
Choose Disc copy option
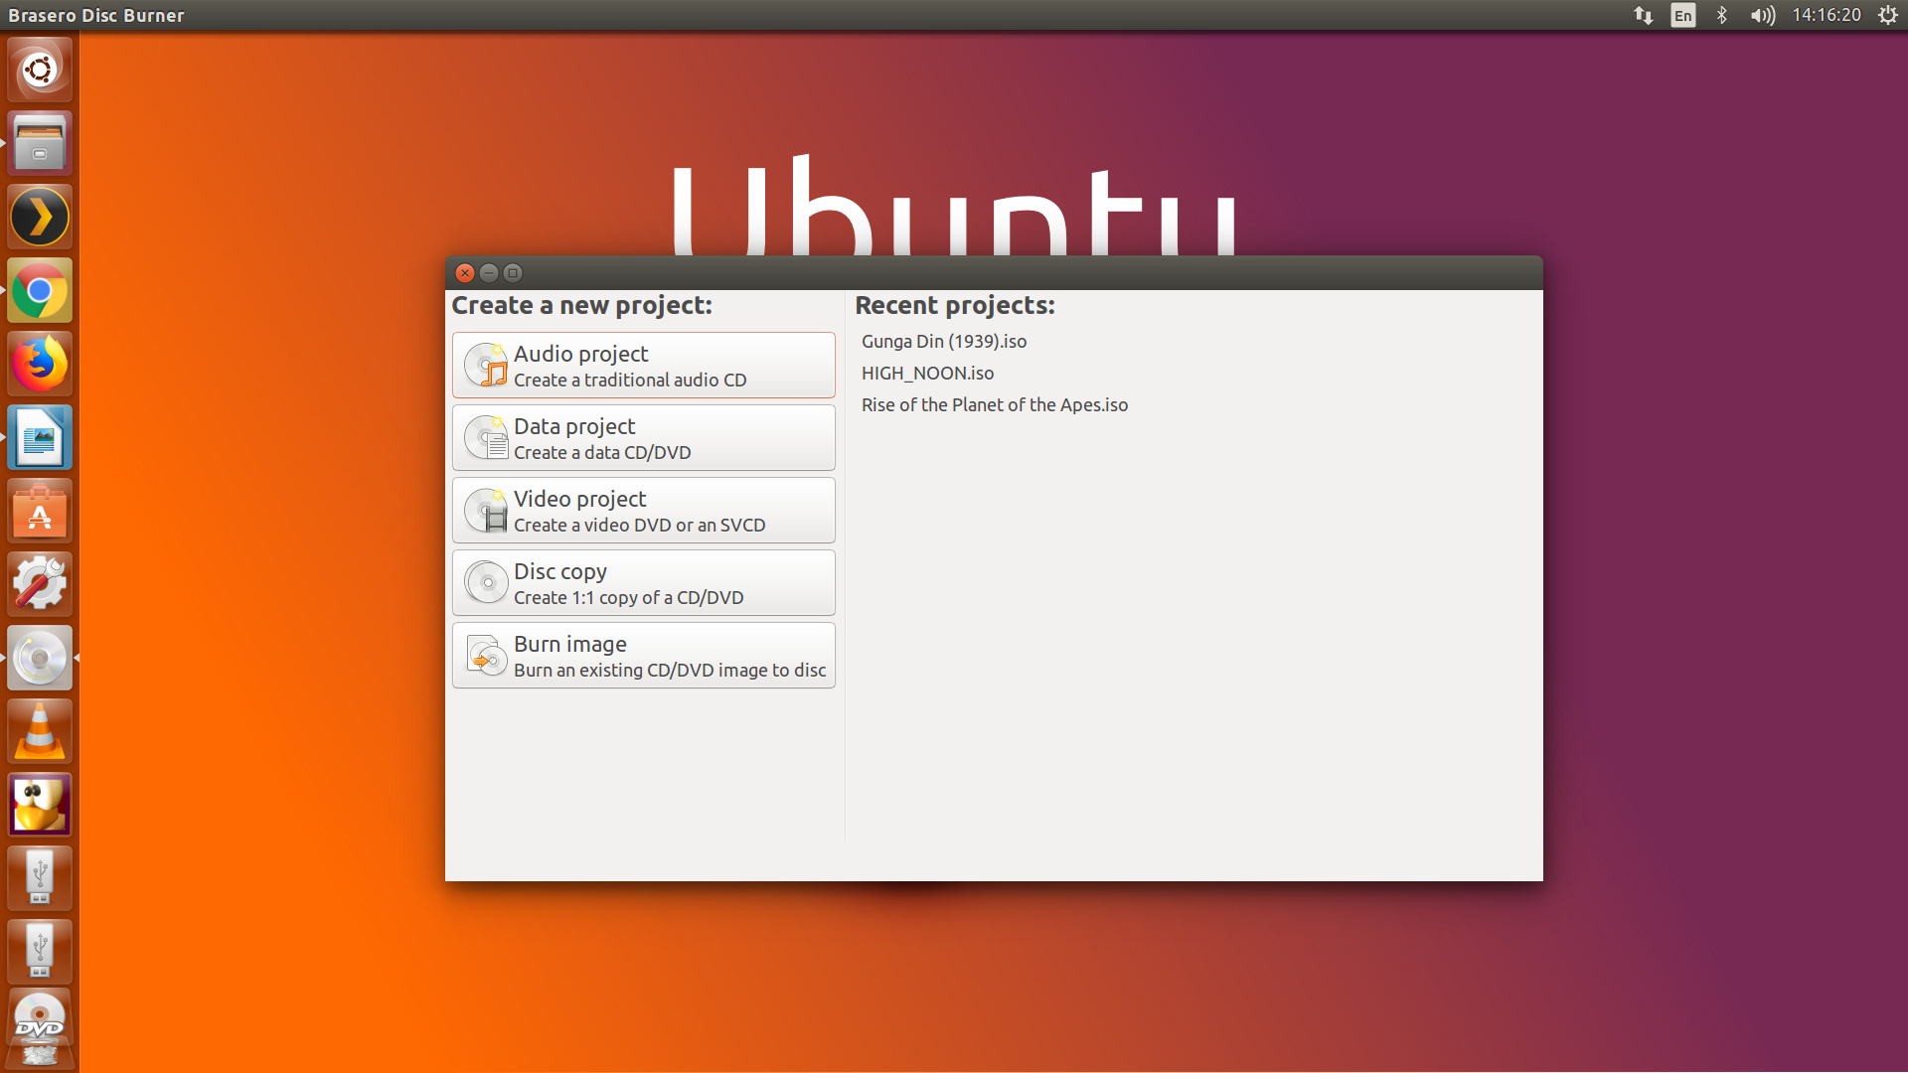[643, 583]
